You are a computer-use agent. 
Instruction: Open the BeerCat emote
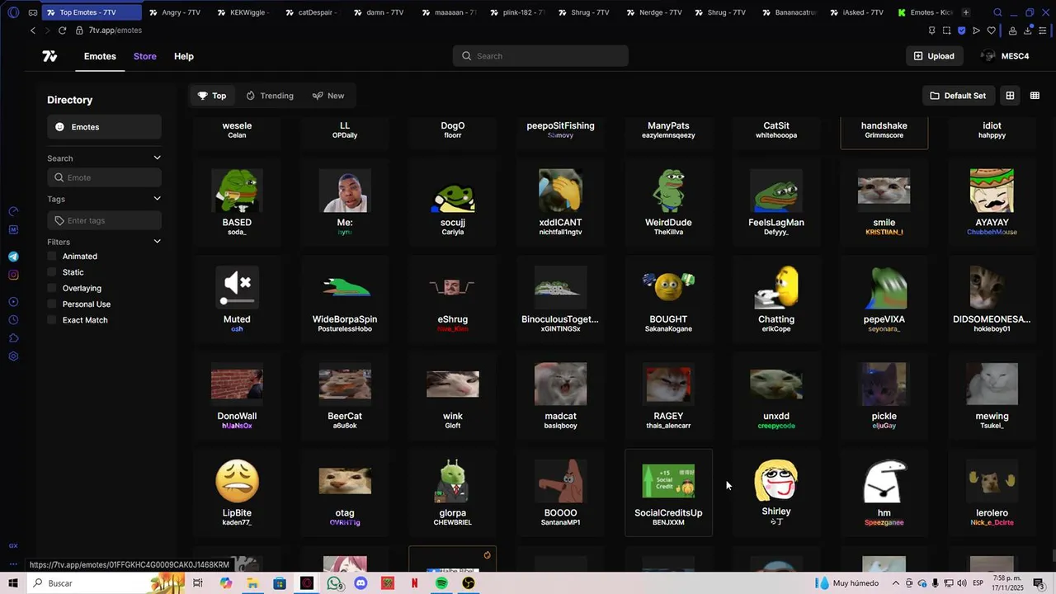[x=345, y=395]
